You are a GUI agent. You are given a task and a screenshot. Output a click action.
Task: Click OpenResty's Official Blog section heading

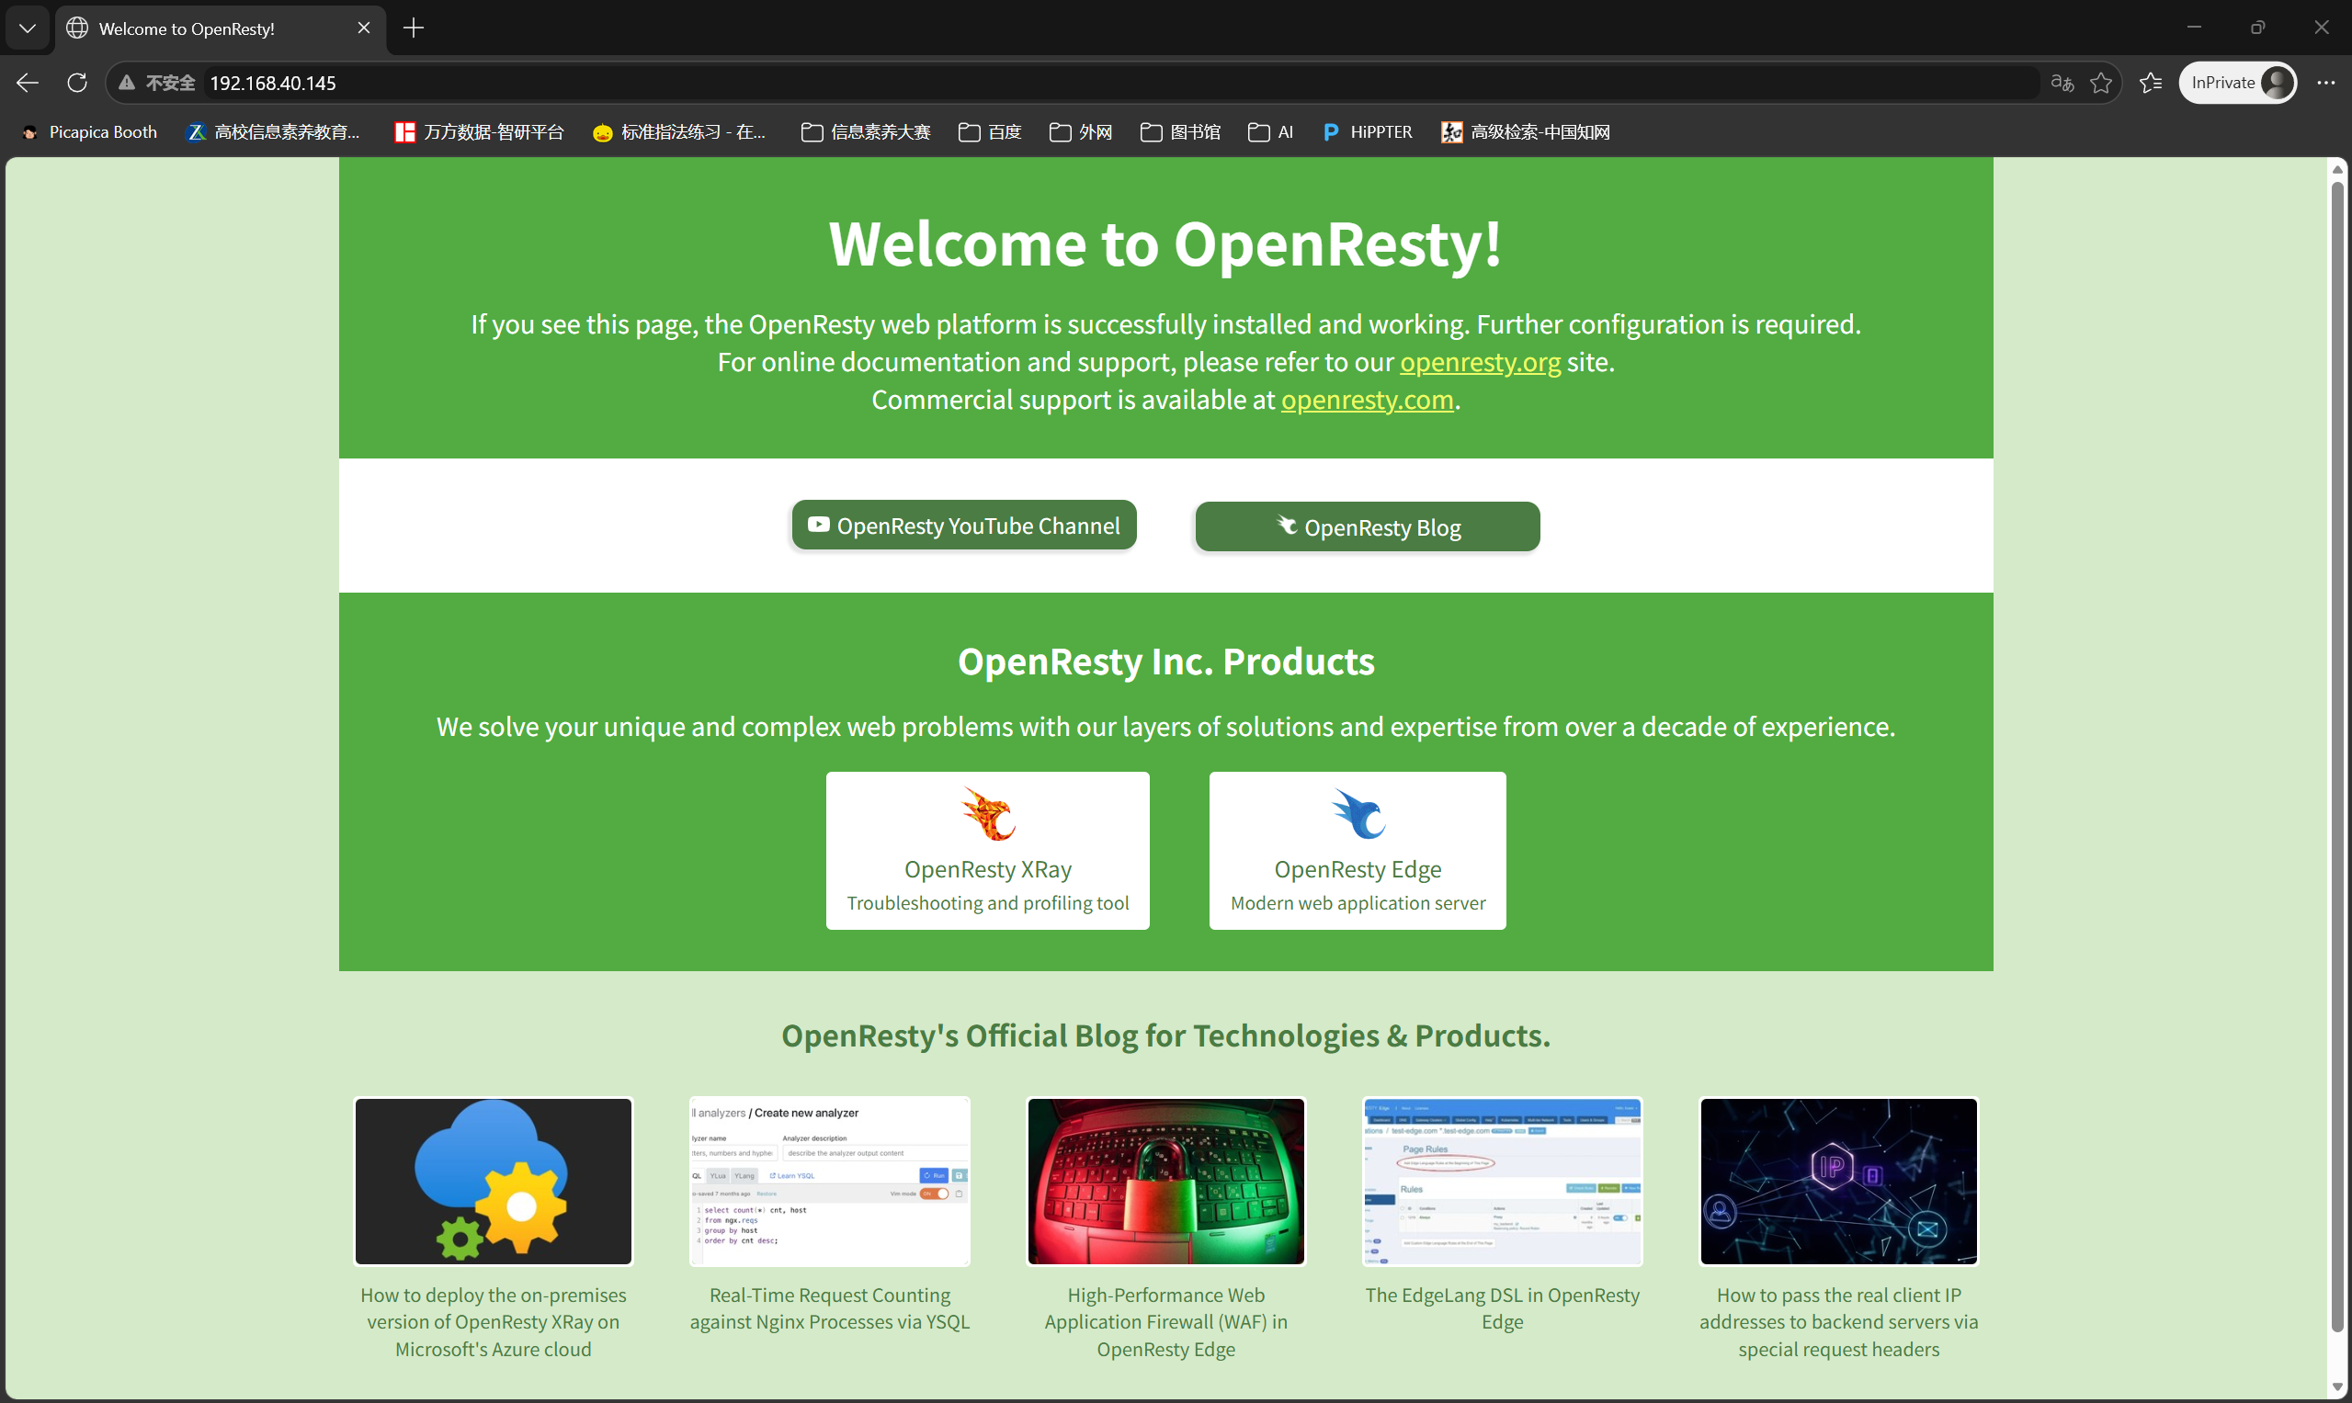point(1165,1036)
